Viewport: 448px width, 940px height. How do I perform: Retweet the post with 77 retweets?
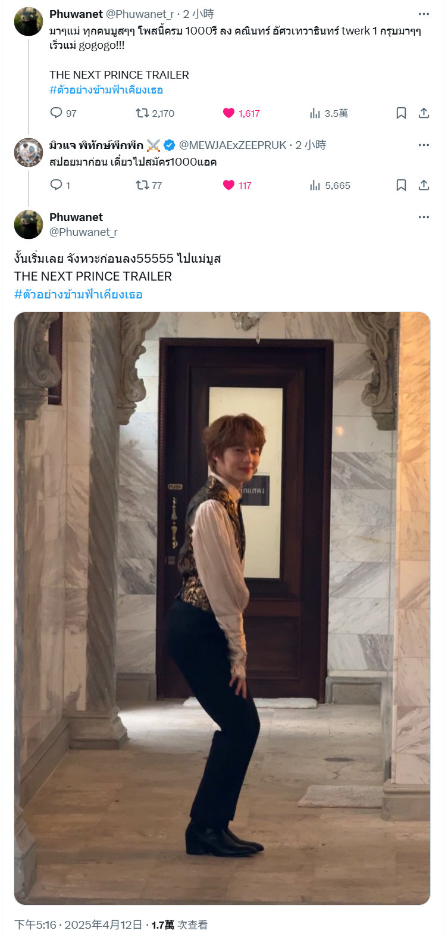coord(149,185)
